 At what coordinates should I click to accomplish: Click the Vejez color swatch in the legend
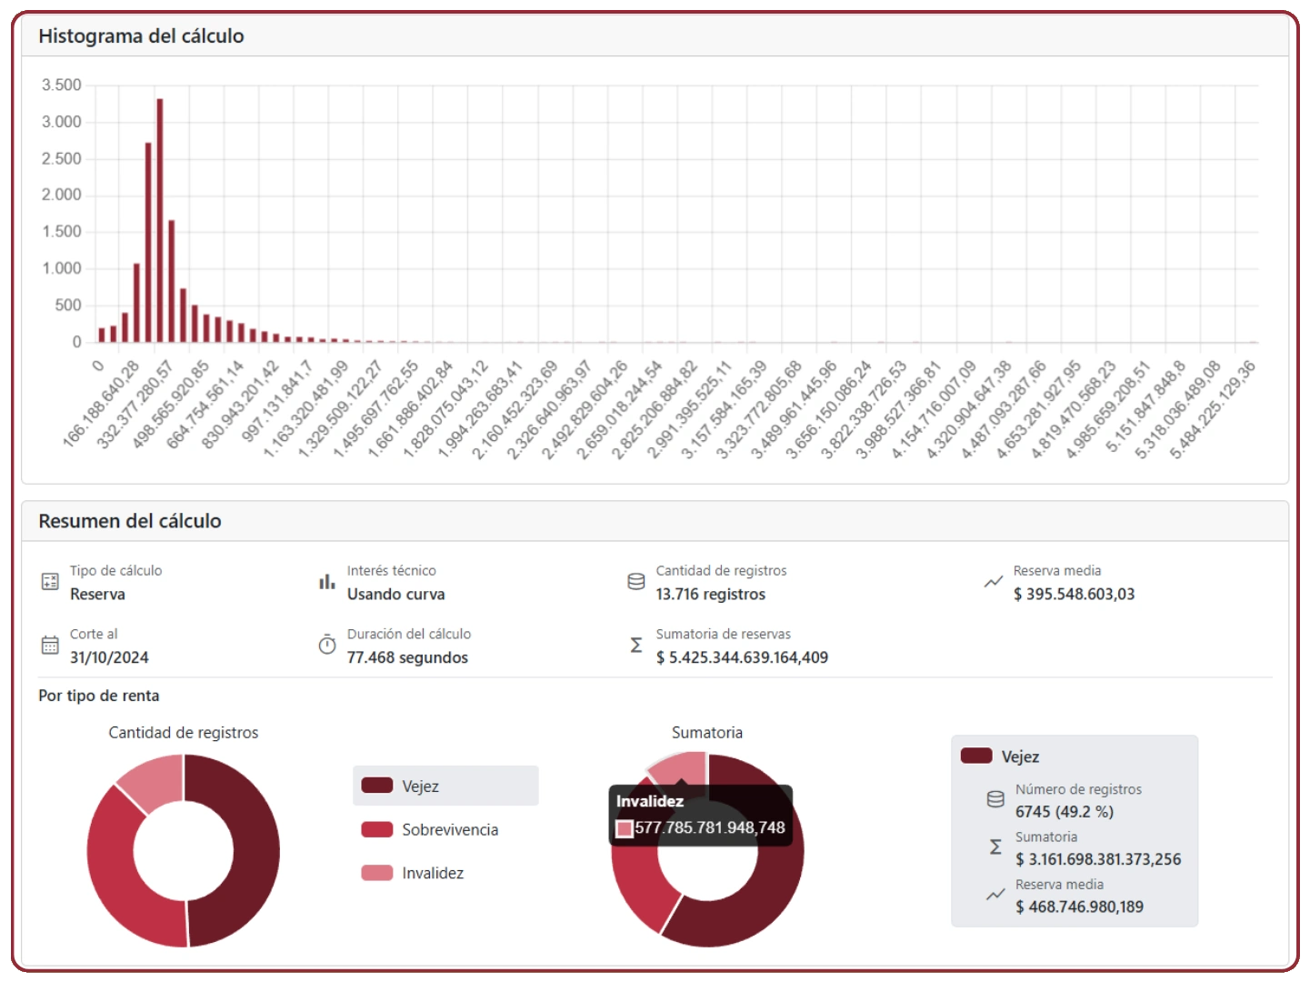click(376, 786)
